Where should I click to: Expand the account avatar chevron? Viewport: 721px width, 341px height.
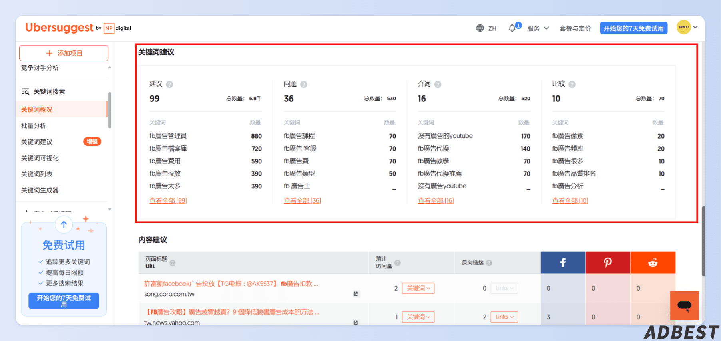pos(695,27)
